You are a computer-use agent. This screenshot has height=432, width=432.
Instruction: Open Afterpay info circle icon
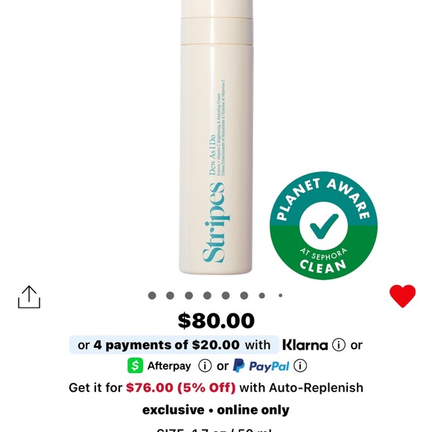point(205,366)
